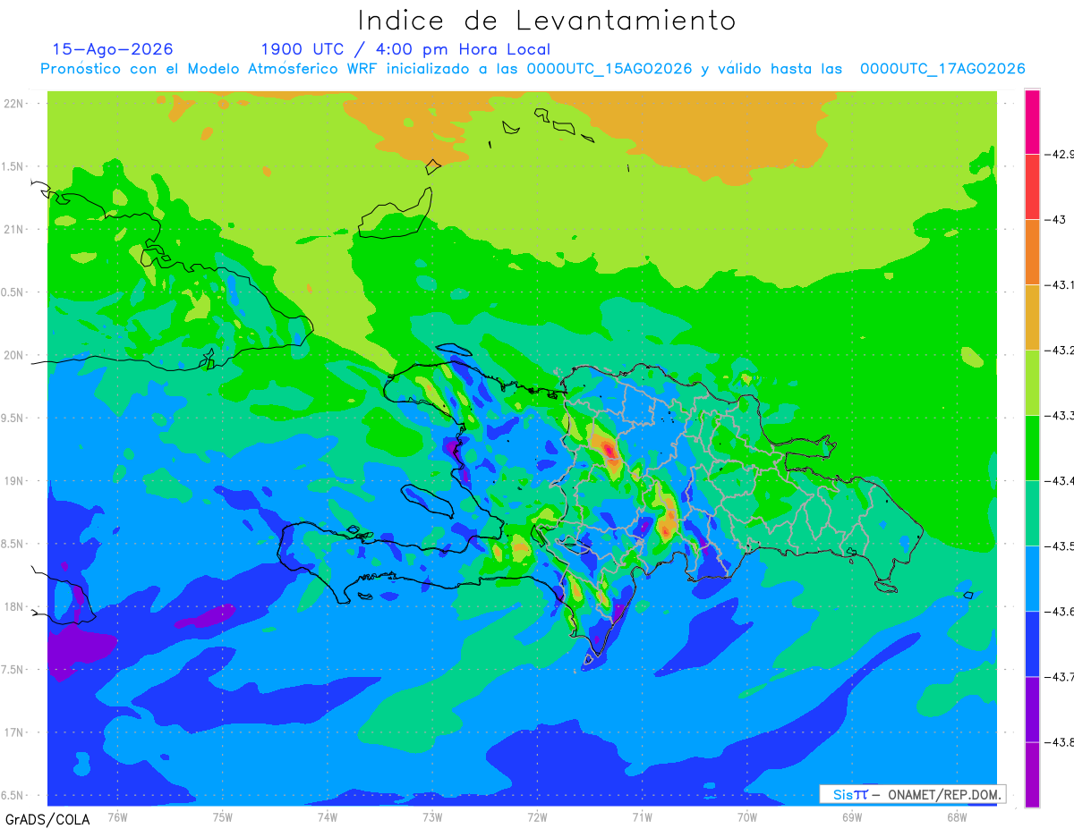1074x829 pixels.
Task: Click the '-43.2' legend value
Action: coord(1061,350)
